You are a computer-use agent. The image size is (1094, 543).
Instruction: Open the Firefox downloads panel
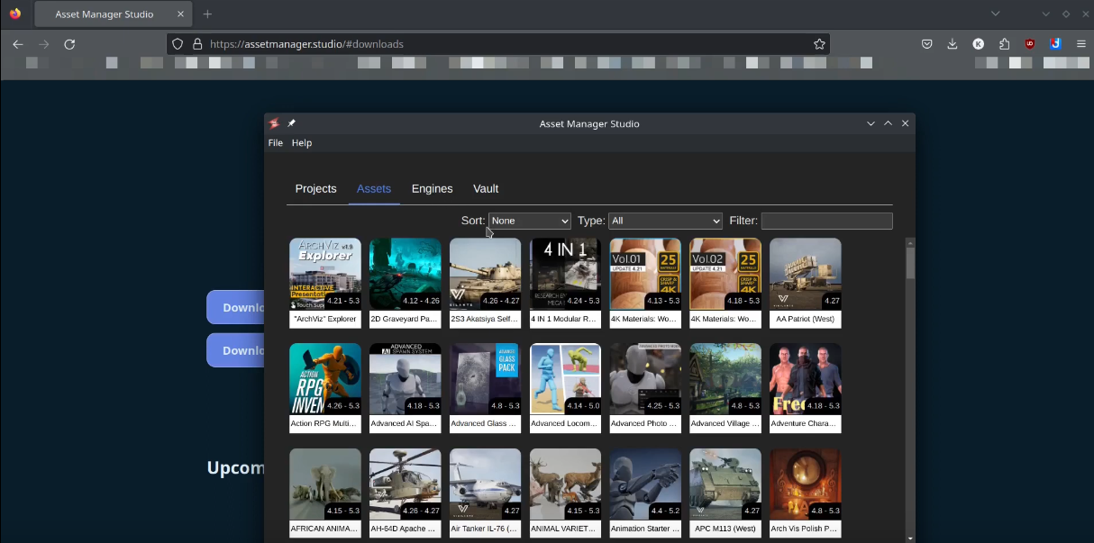click(953, 44)
